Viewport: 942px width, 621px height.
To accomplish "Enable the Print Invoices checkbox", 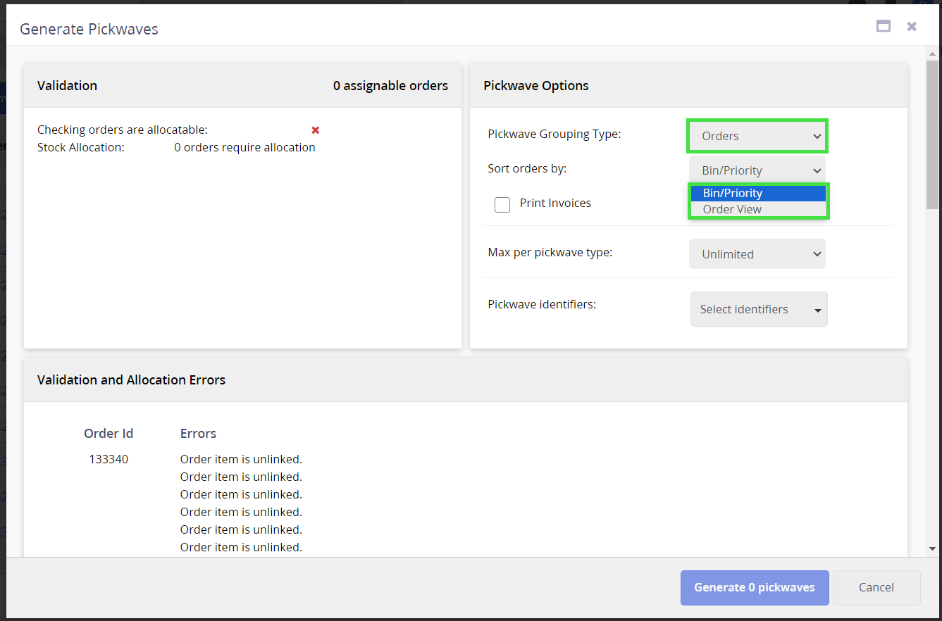I will [502, 204].
